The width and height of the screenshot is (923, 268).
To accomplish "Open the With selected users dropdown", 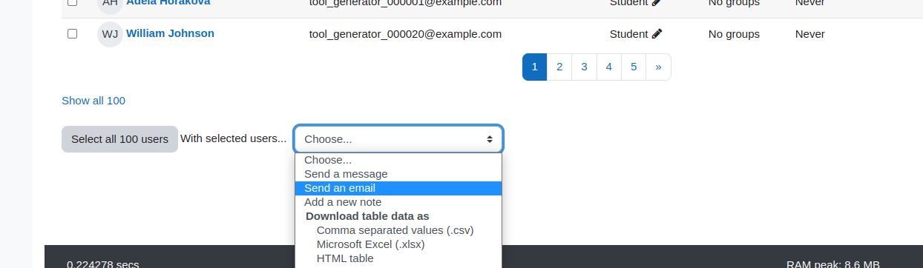I will (x=398, y=139).
